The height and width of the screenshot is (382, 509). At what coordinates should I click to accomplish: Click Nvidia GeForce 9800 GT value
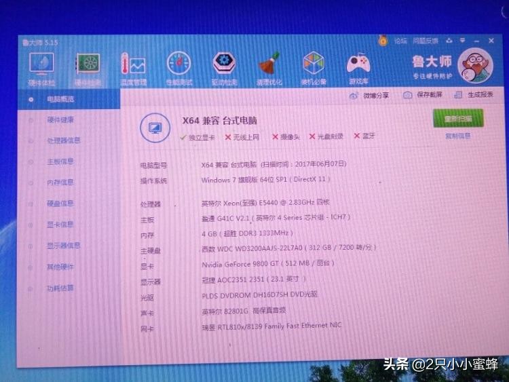click(268, 263)
